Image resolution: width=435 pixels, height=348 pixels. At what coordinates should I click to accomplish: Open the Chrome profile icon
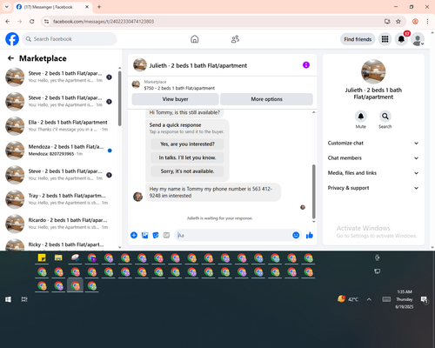pyautogui.click(x=415, y=22)
